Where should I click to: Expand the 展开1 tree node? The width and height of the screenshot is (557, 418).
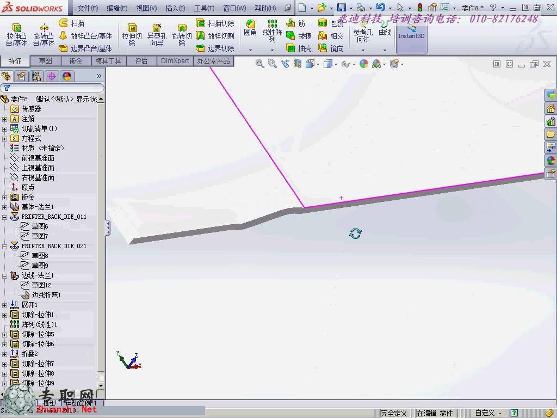click(4, 305)
